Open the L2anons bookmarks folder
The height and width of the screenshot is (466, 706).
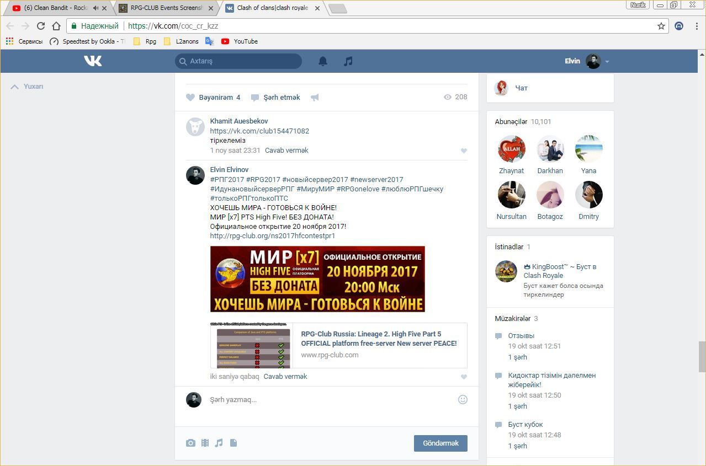click(x=181, y=41)
